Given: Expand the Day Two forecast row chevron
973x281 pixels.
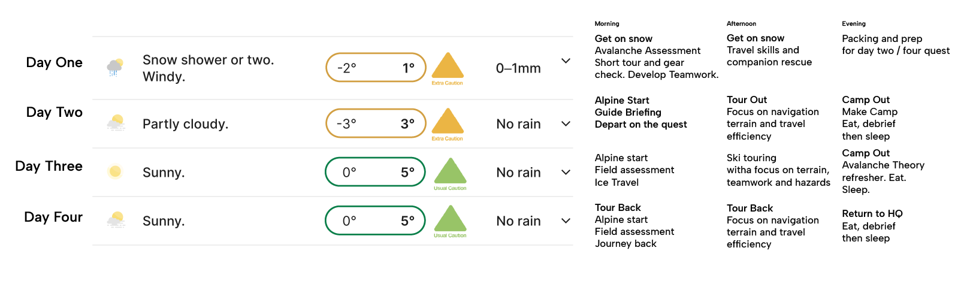Looking at the screenshot, I should tap(566, 124).
